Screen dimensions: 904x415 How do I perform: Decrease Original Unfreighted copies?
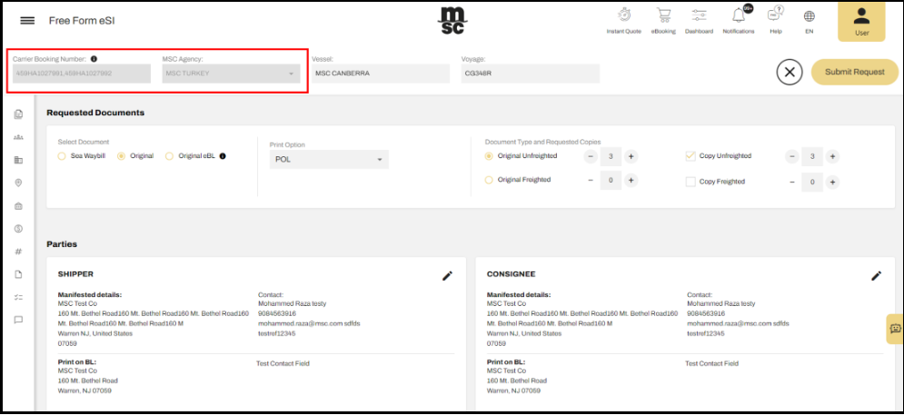591,156
